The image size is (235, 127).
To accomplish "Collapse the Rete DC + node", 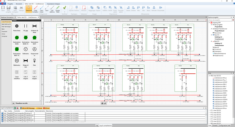I will (211, 35).
